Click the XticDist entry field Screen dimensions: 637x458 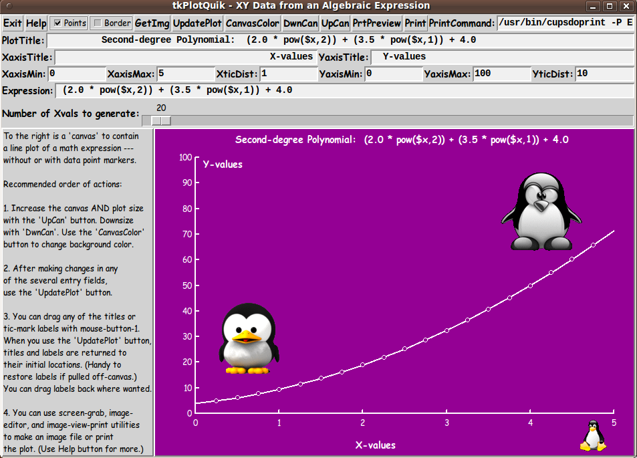pos(289,74)
